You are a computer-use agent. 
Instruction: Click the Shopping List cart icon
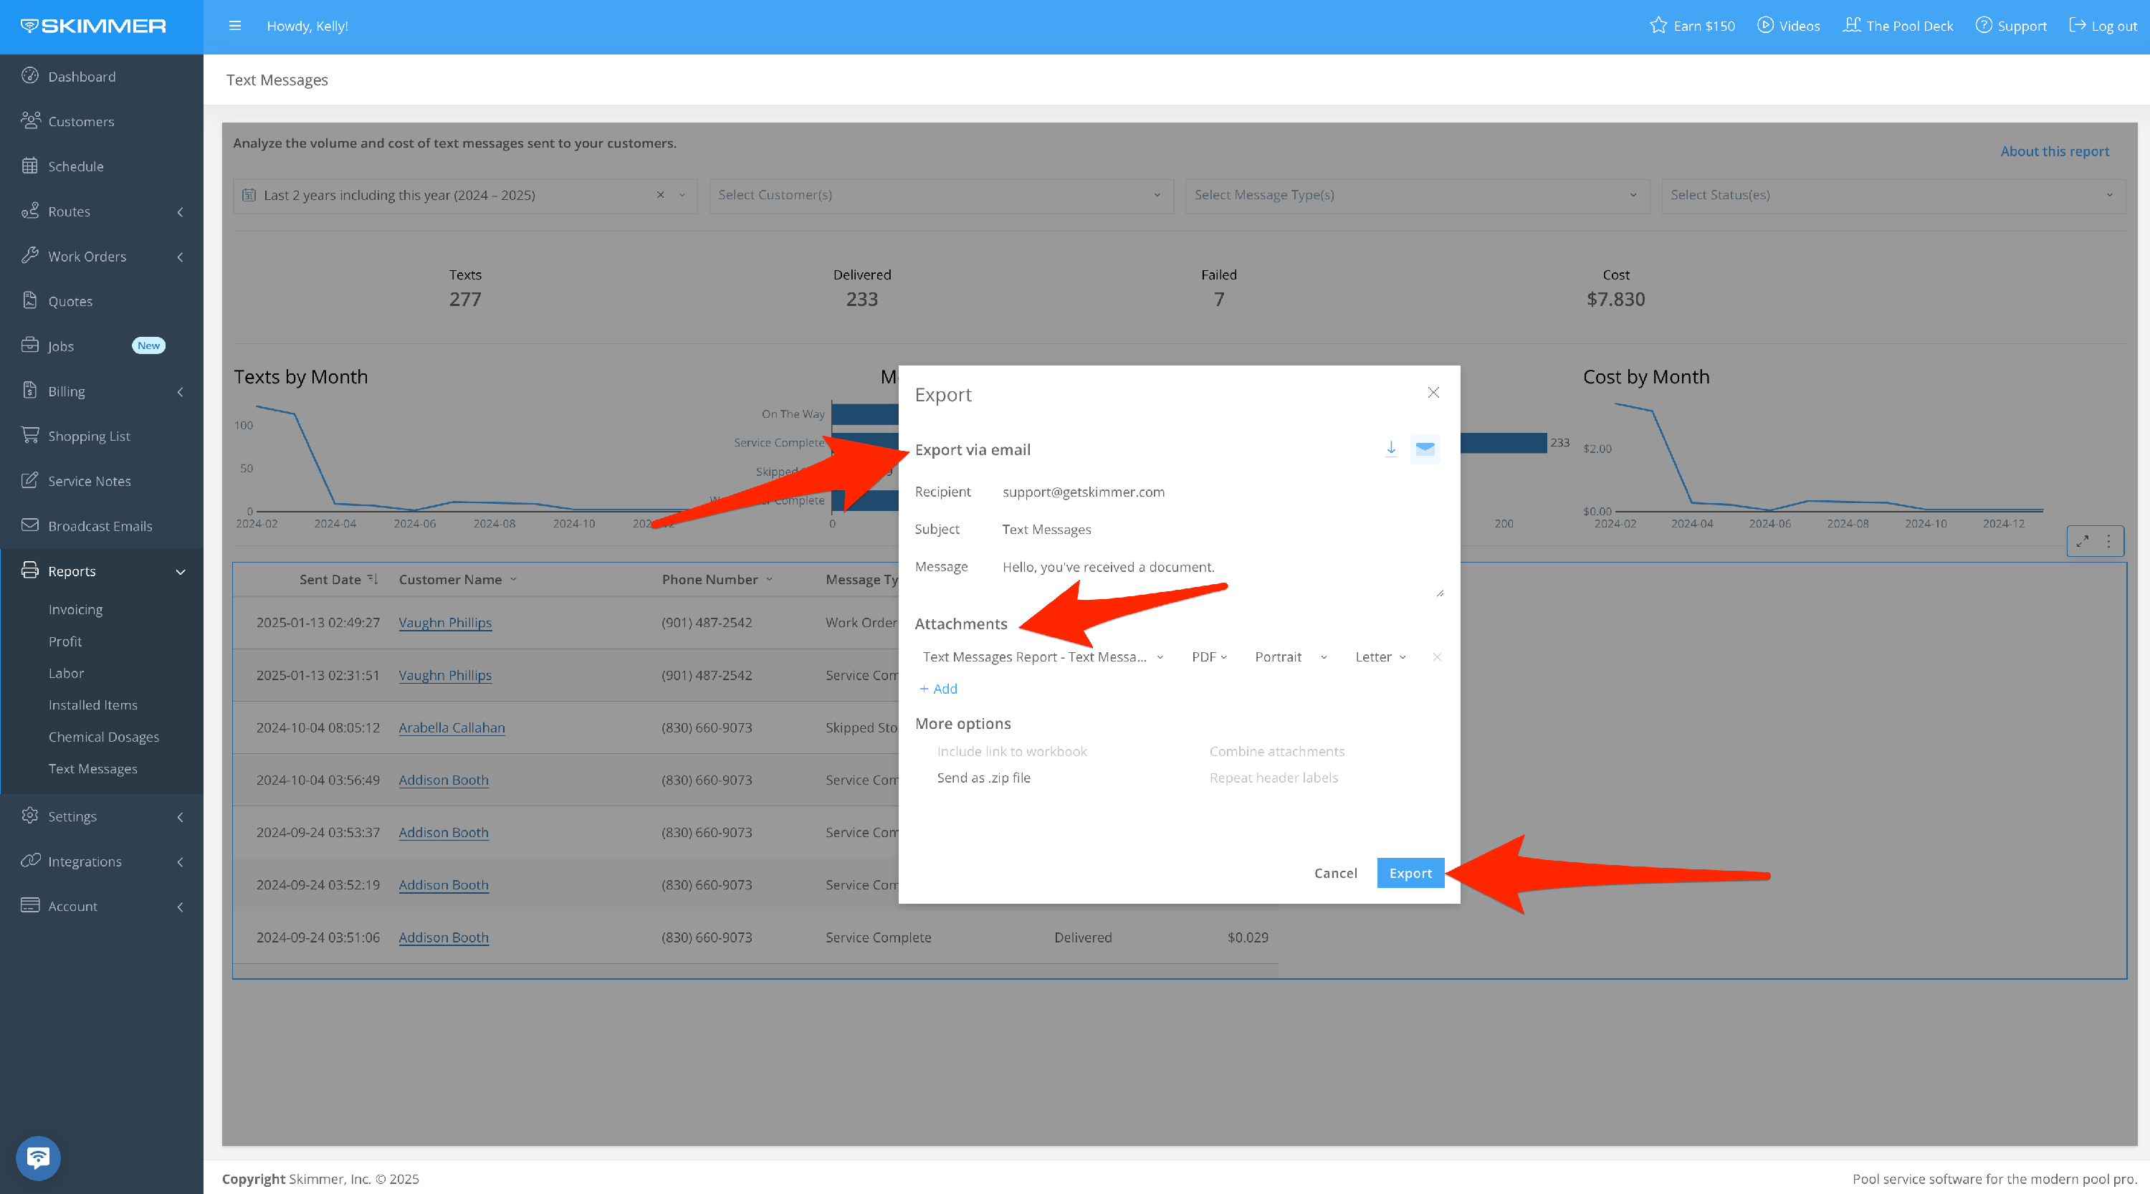(x=30, y=436)
